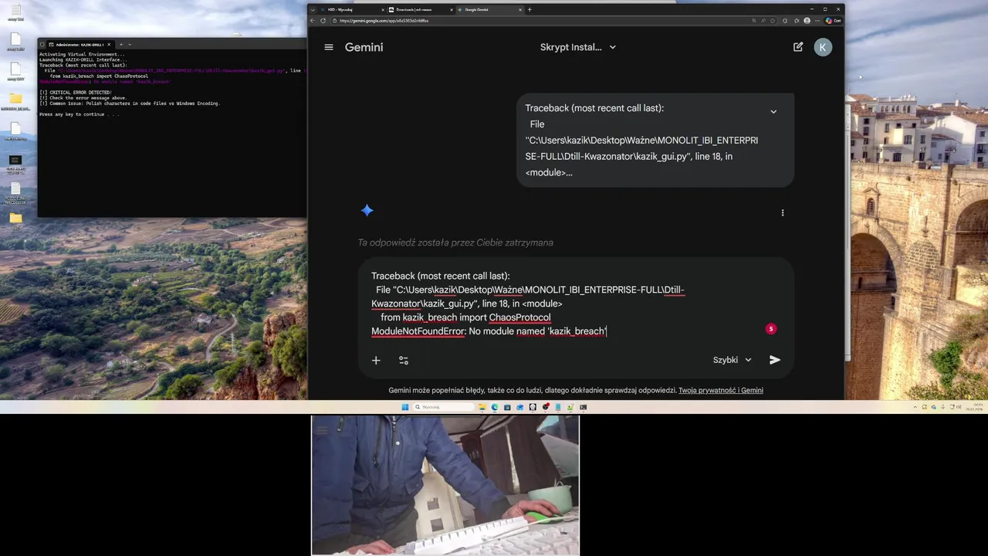Show hidden system tray icons chevron
The height and width of the screenshot is (556, 988).
pyautogui.click(x=915, y=407)
